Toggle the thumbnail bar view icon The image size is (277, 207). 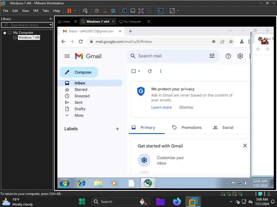[133, 11]
